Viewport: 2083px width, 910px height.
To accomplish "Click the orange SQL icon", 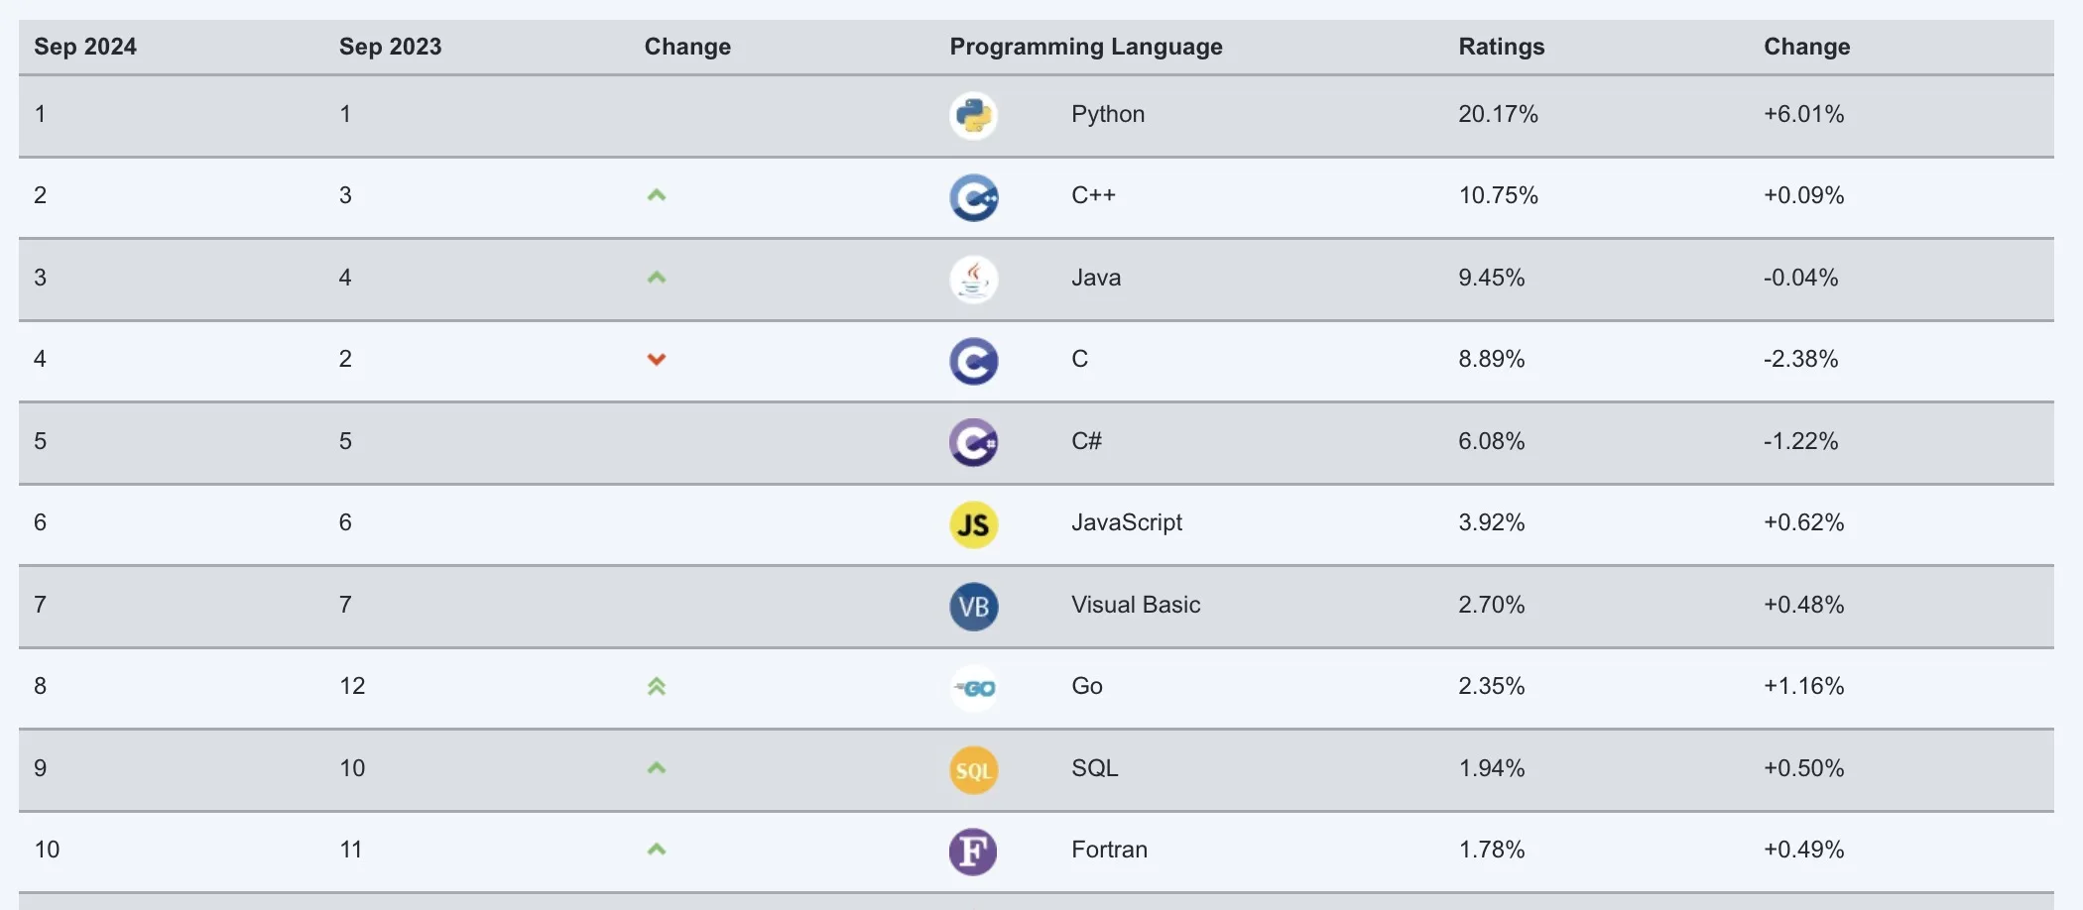I will click(973, 770).
